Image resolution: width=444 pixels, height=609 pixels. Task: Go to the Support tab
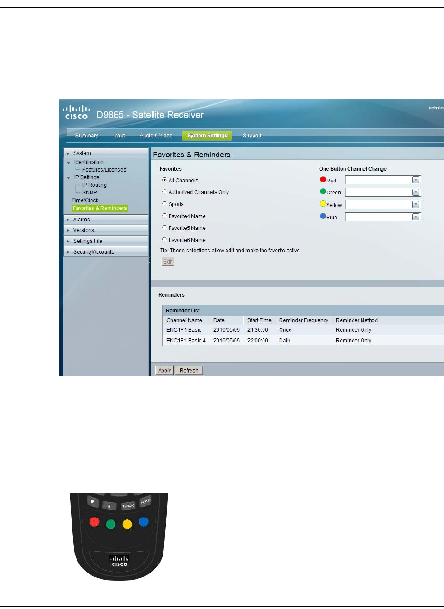coord(252,136)
